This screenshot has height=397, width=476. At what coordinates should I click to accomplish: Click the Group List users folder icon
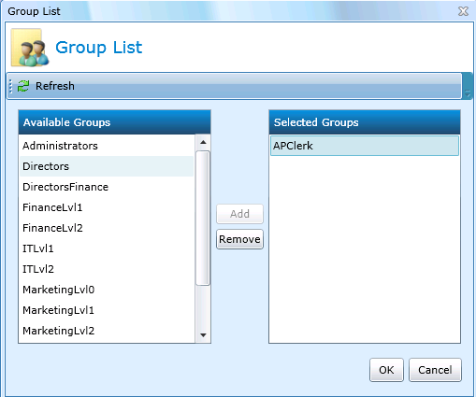[x=30, y=48]
